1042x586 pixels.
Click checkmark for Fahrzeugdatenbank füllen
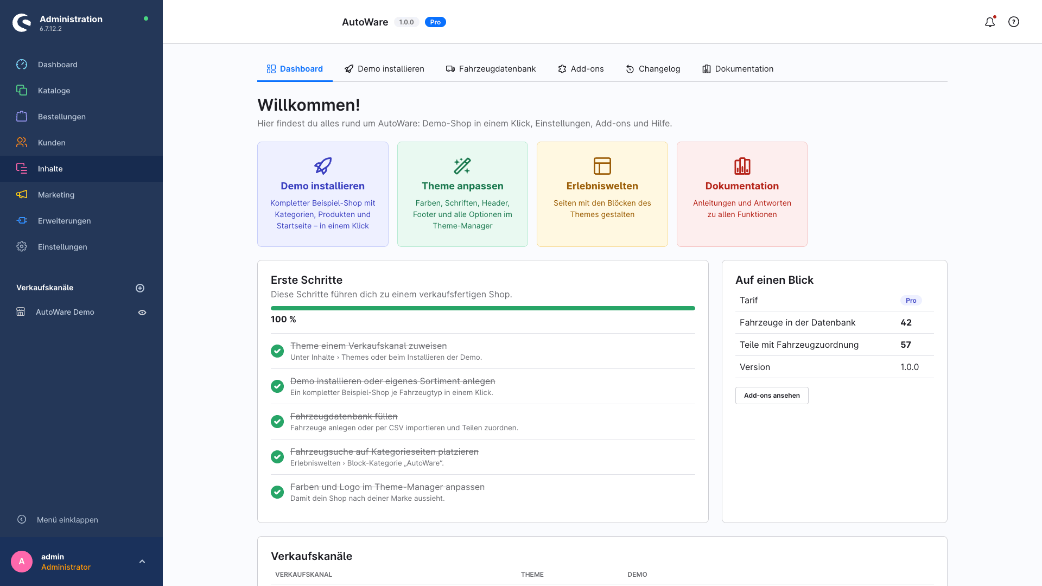click(277, 422)
